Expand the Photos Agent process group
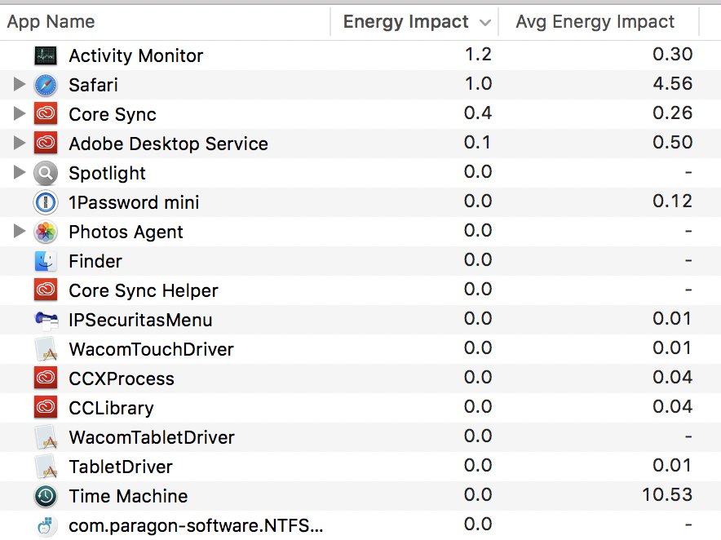 [20, 232]
